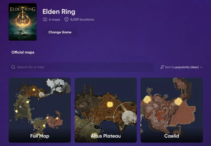Click the Caelid title label
This screenshot has height=146, width=211.
(172, 136)
